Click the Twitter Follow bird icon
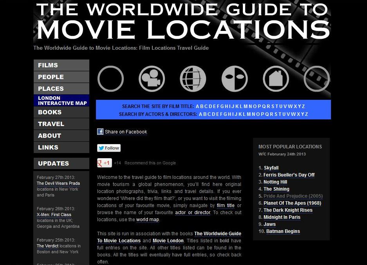Viewport: 367px width, 265px height. coord(100,148)
